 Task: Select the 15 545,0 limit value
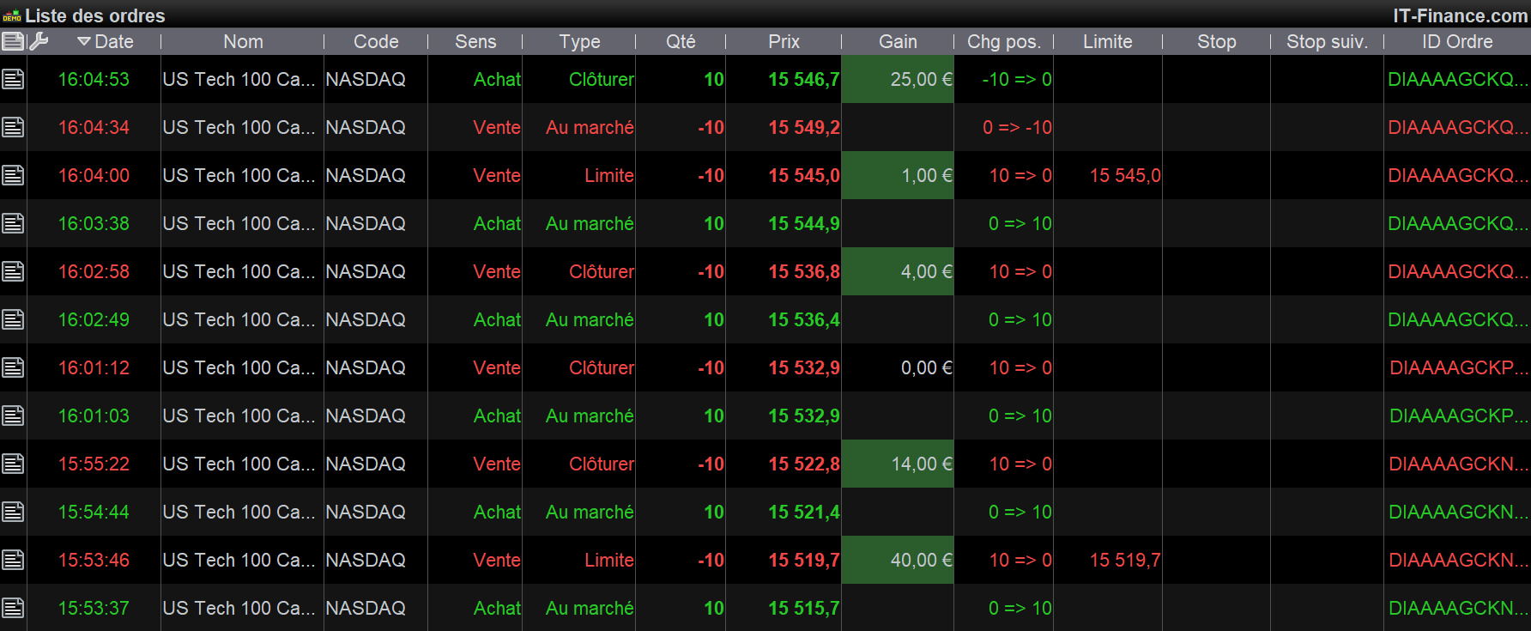coord(1124,175)
